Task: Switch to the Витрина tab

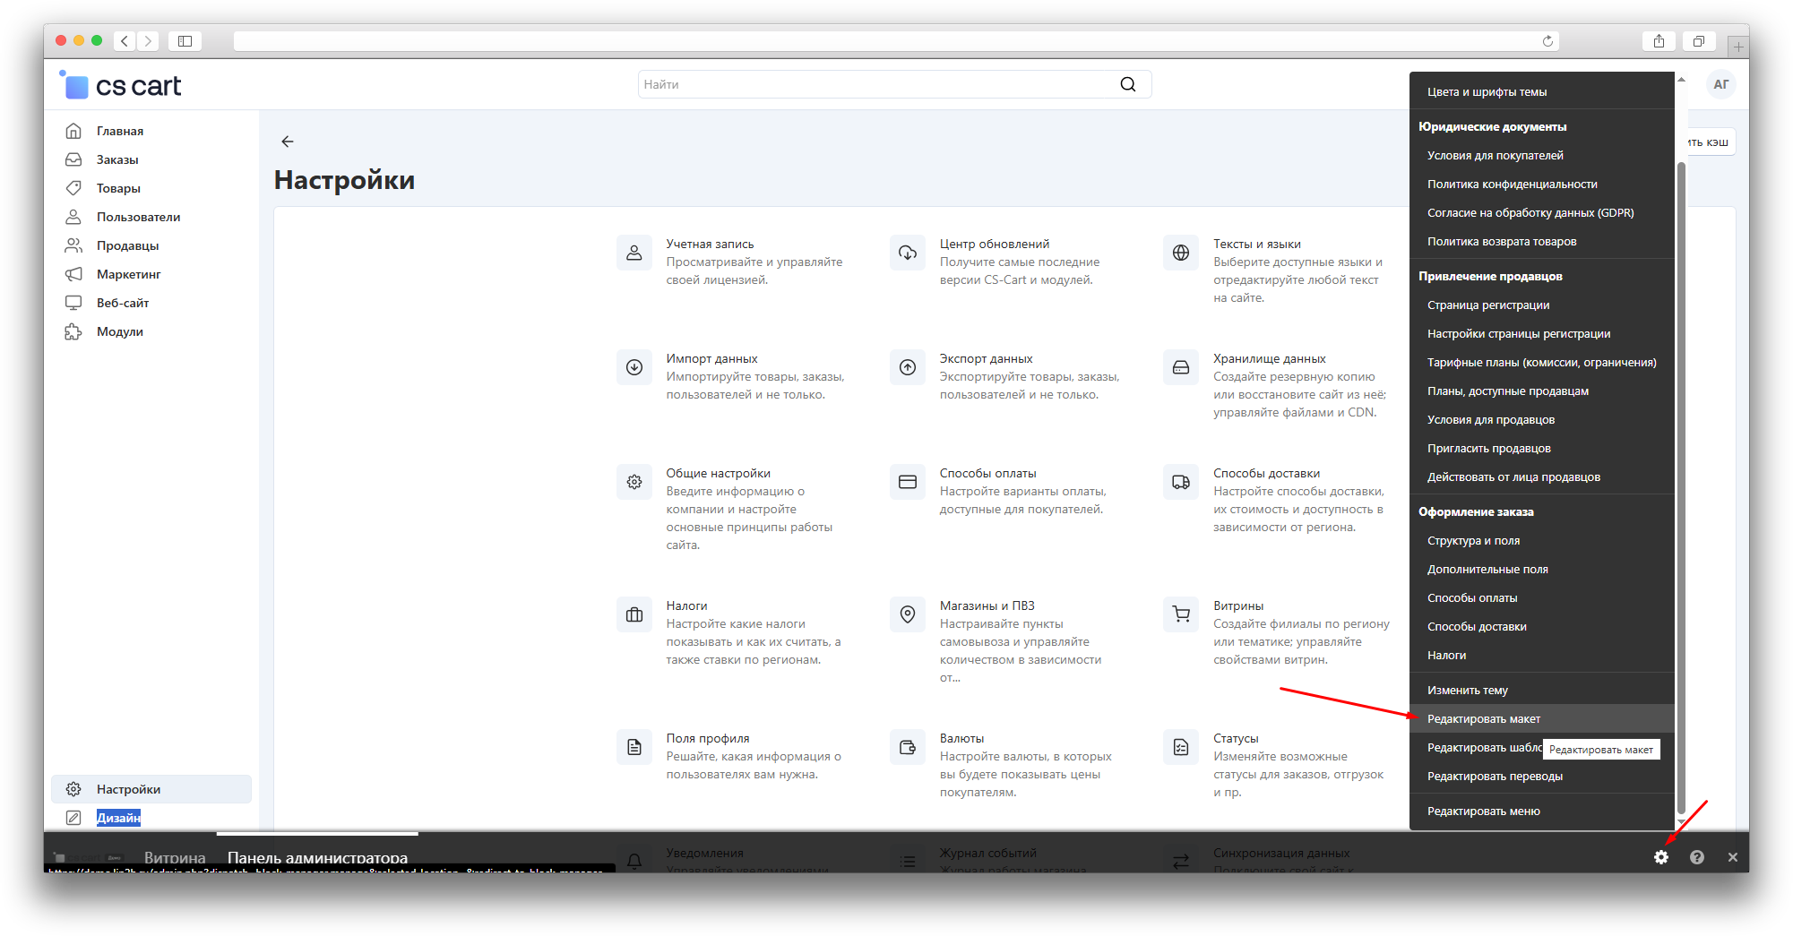Action: (x=175, y=857)
